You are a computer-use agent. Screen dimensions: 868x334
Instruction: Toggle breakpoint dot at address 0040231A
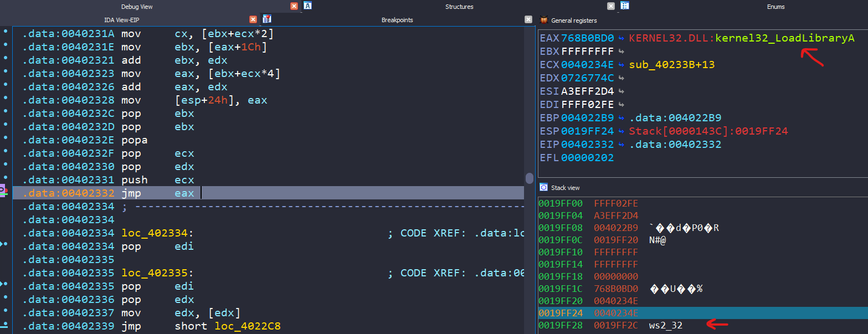click(x=5, y=32)
